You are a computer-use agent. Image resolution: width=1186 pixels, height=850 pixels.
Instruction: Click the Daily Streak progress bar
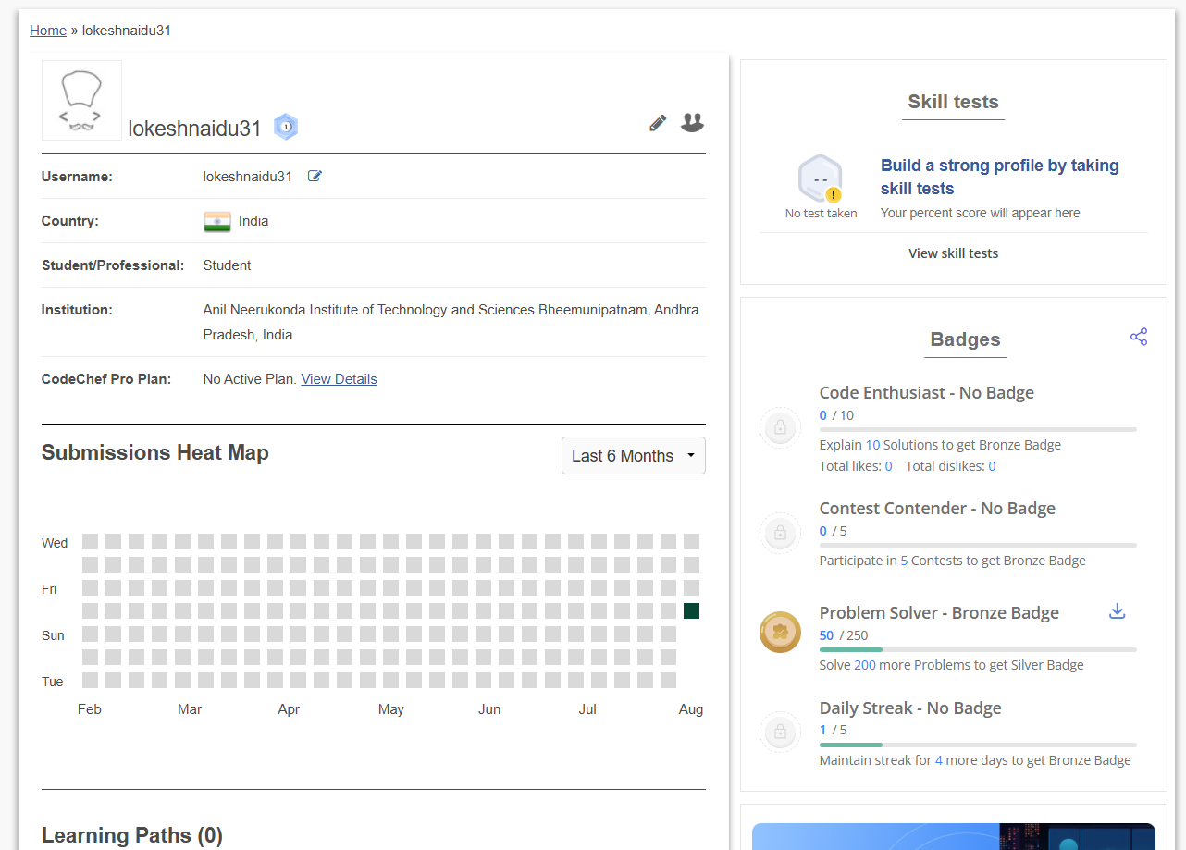pyautogui.click(x=978, y=745)
